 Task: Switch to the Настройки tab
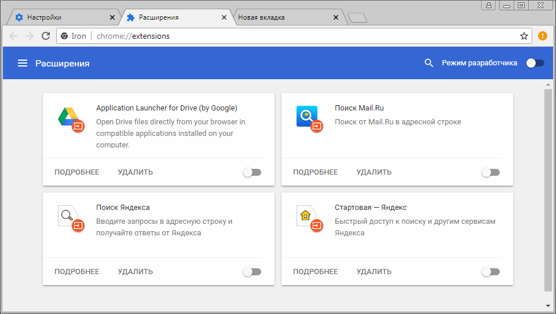coord(64,17)
